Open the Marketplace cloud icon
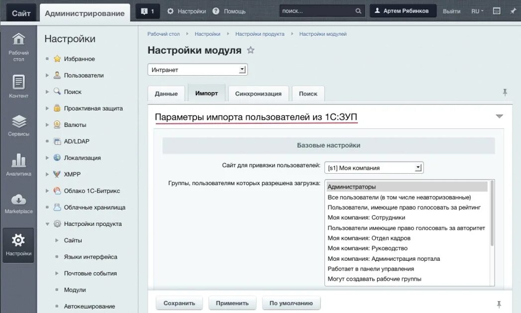This screenshot has width=521, height=313. coord(18,200)
